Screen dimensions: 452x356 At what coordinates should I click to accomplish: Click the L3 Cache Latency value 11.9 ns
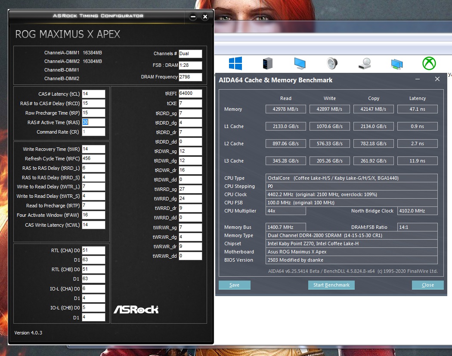tap(418, 161)
